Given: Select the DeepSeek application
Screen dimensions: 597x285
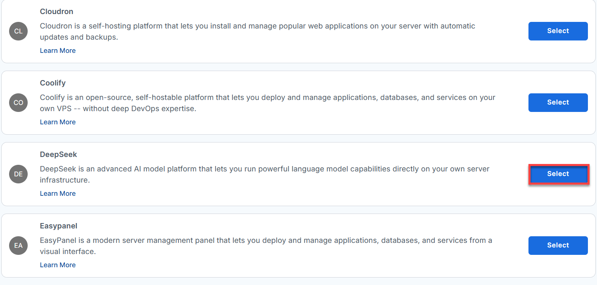Looking at the screenshot, I should (558, 174).
